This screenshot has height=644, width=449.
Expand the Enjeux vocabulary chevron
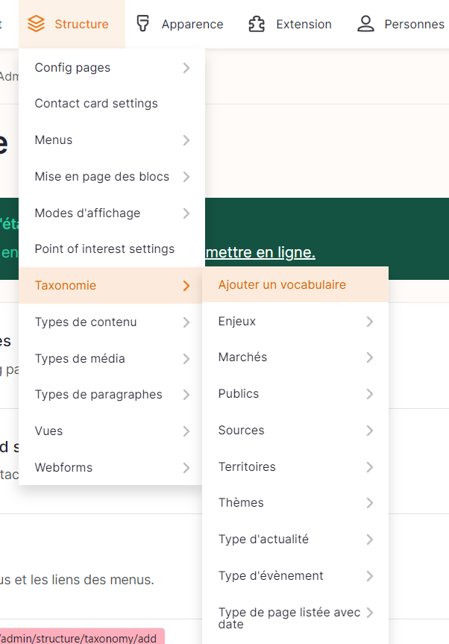[x=369, y=322]
